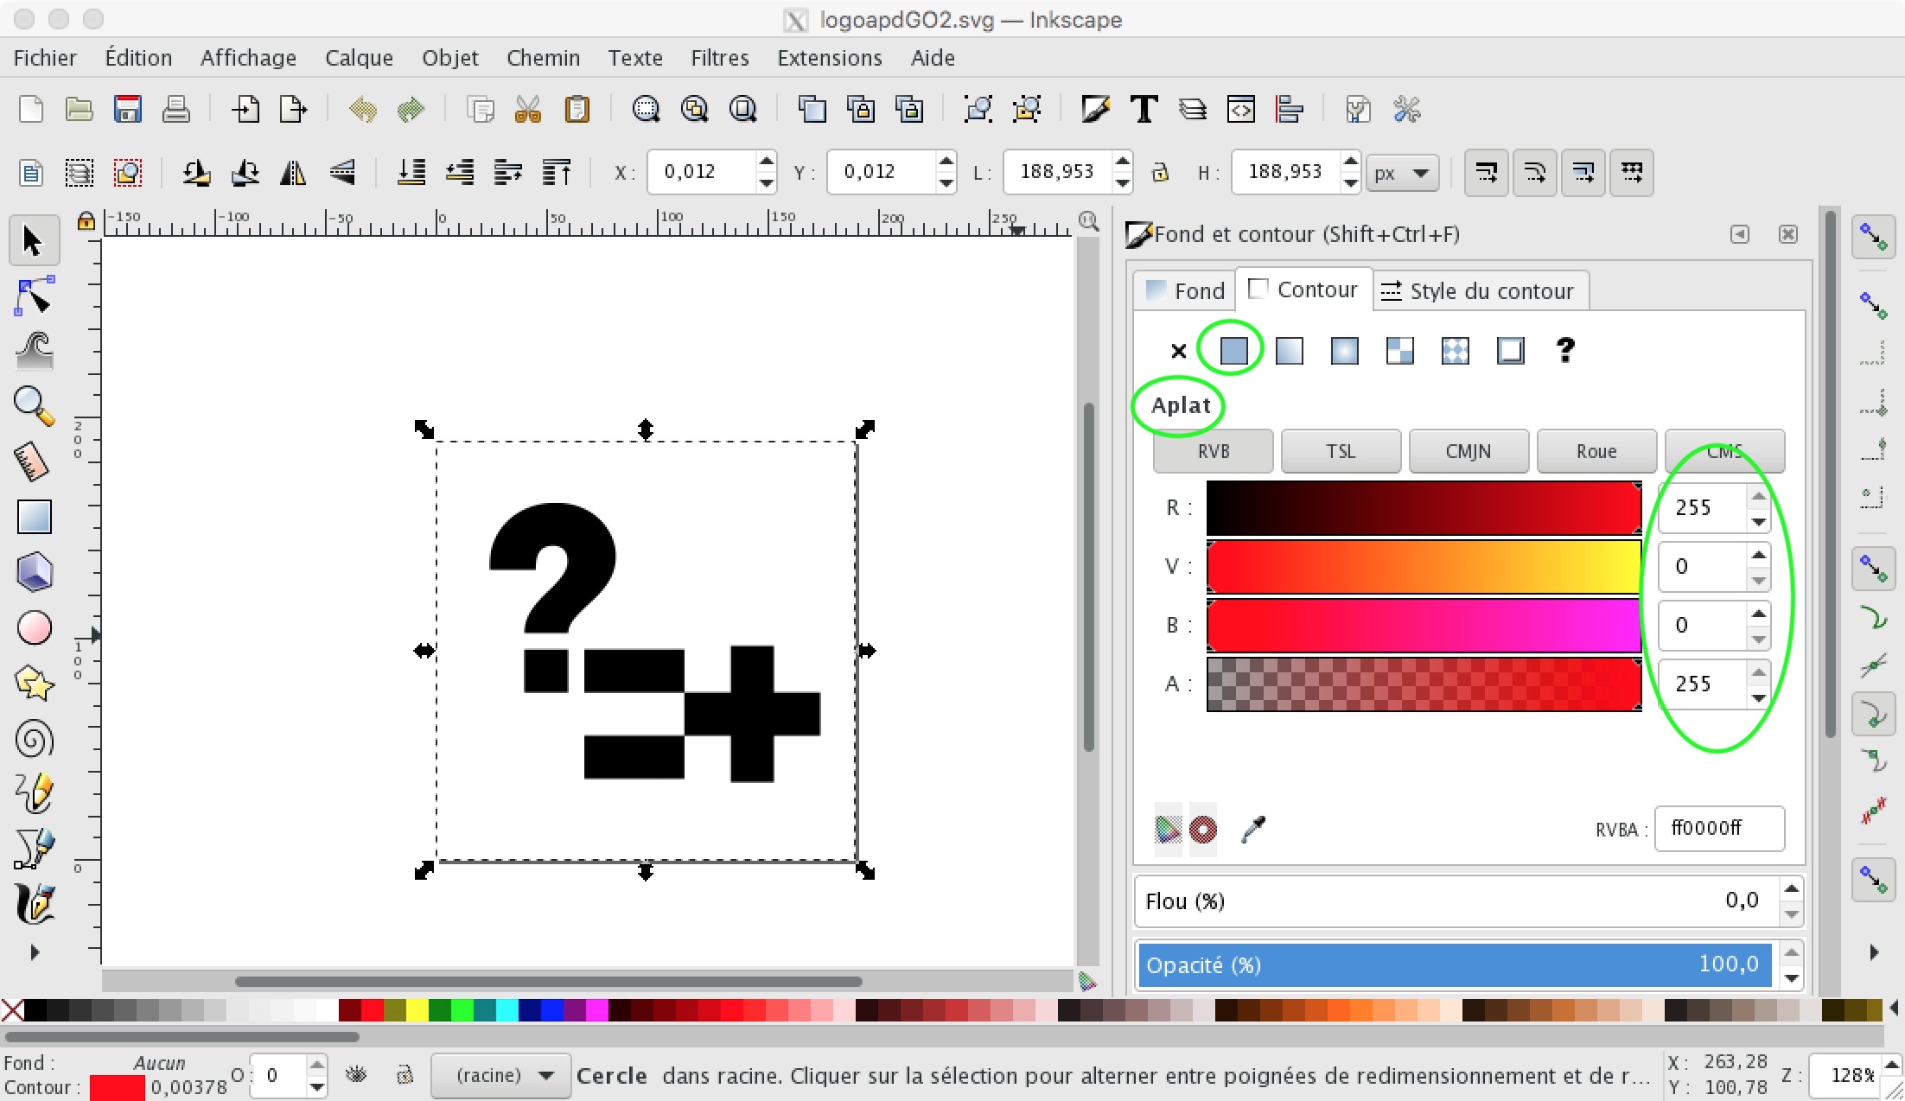
Task: Select the spiral drawing tool
Action: tap(34, 739)
